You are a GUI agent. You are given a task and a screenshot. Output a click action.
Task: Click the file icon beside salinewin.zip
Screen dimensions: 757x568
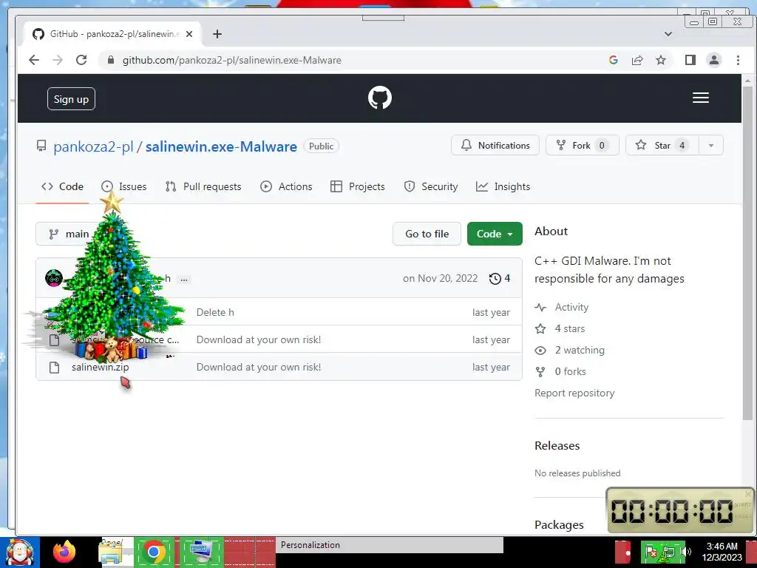pos(55,368)
